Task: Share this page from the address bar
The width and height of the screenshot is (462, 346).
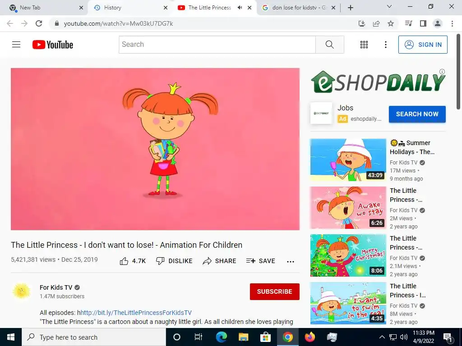Action: pyautogui.click(x=376, y=23)
